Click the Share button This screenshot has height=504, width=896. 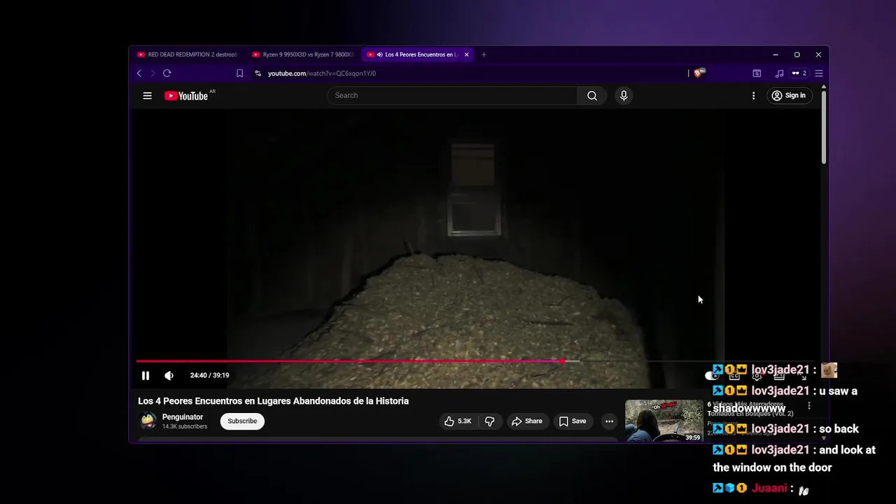526,421
